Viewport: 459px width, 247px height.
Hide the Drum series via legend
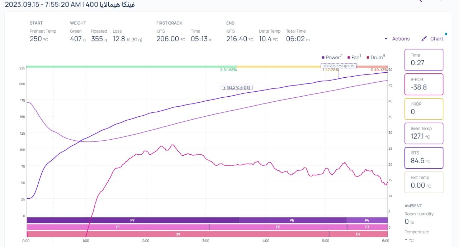pyautogui.click(x=368, y=57)
